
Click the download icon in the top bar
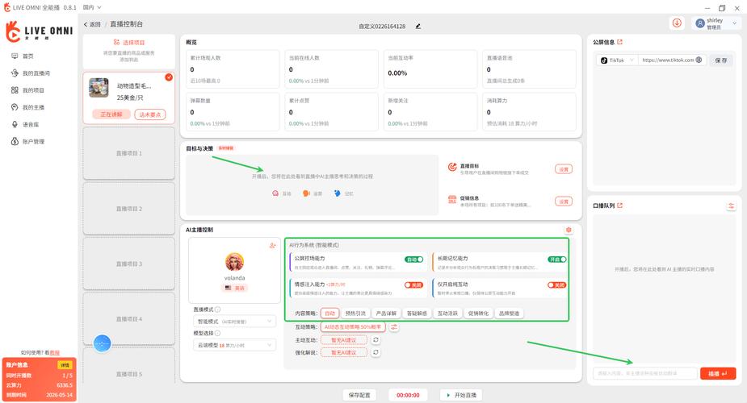pyautogui.click(x=677, y=23)
